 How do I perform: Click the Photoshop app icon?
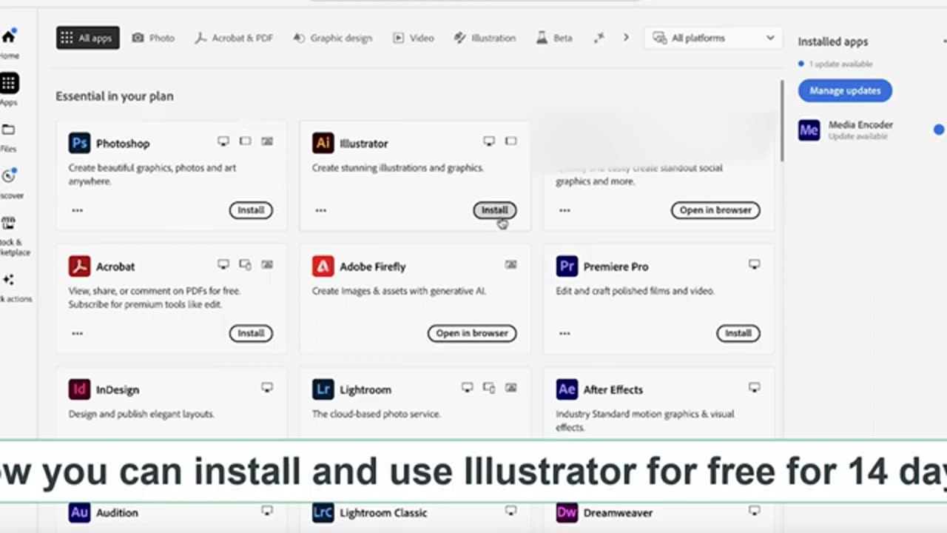[79, 143]
